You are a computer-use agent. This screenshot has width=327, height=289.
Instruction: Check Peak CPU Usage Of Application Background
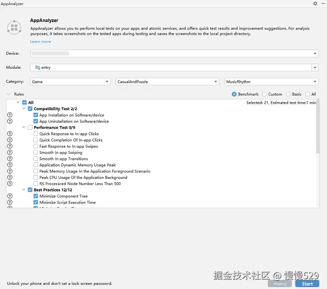pos(36,177)
